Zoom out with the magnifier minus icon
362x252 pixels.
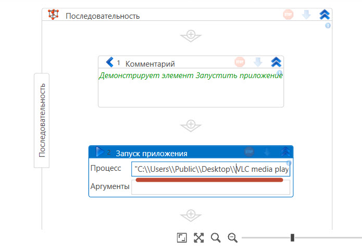pos(233,238)
